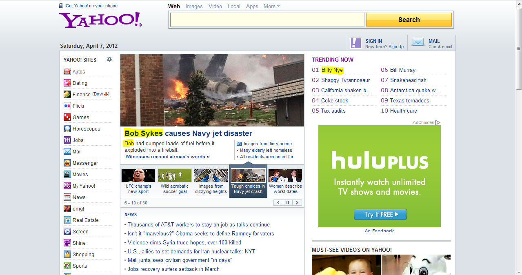
Task: Select the Web search tab
Action: pos(174,6)
